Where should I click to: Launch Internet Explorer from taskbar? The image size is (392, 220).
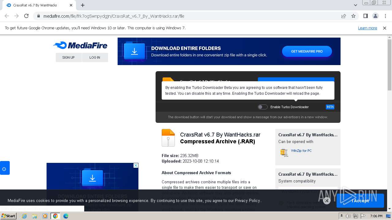[24, 216]
